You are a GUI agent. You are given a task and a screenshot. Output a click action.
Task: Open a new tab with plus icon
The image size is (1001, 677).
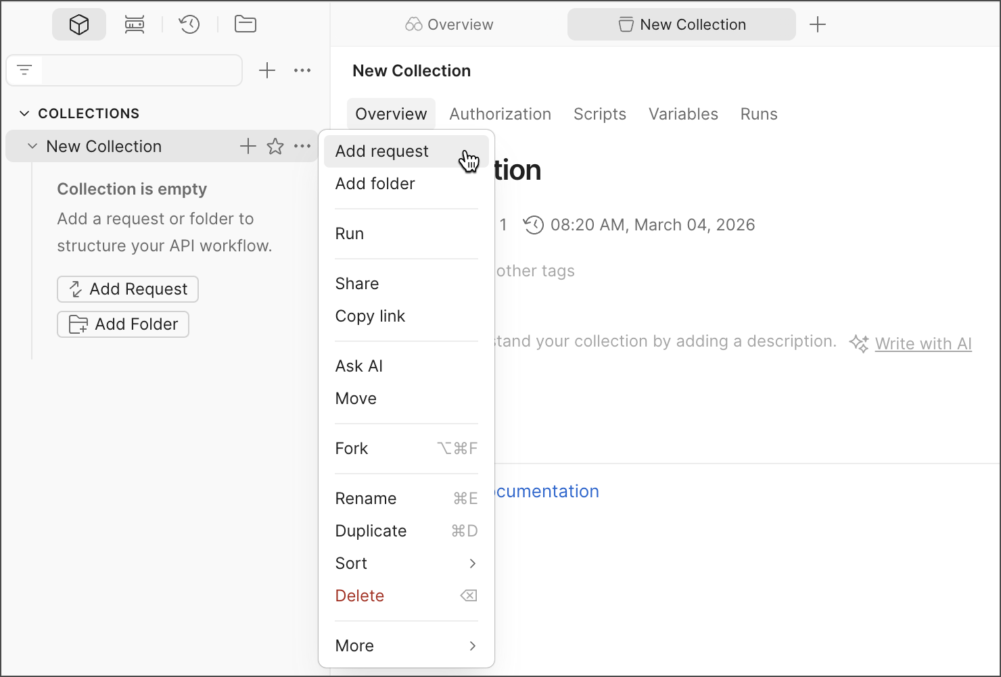(818, 25)
